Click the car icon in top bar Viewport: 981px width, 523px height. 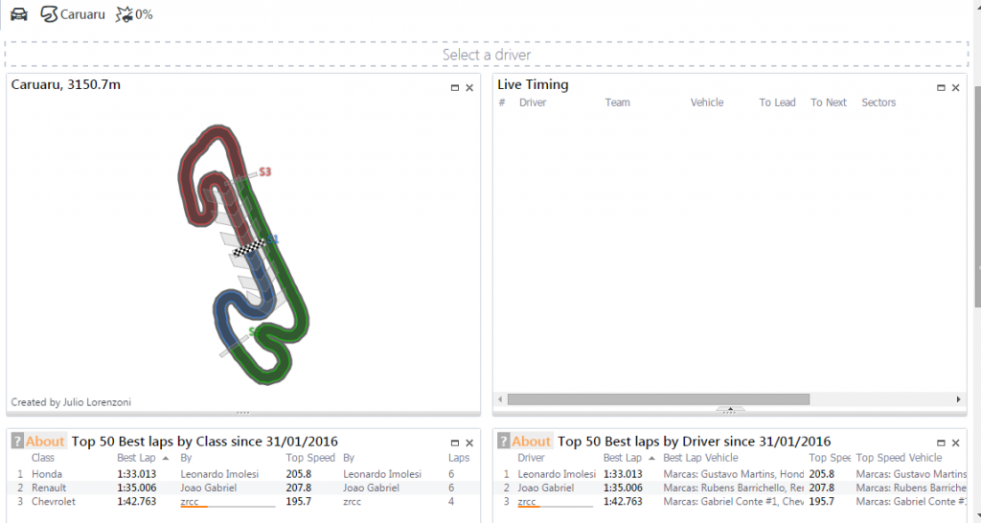[19, 13]
